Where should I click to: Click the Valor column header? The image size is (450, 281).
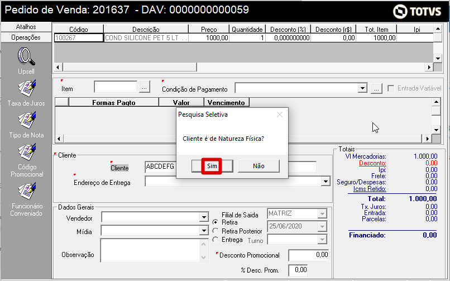(x=181, y=102)
